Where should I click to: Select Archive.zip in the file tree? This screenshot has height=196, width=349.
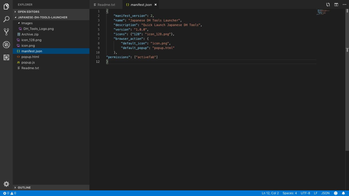tap(51, 34)
